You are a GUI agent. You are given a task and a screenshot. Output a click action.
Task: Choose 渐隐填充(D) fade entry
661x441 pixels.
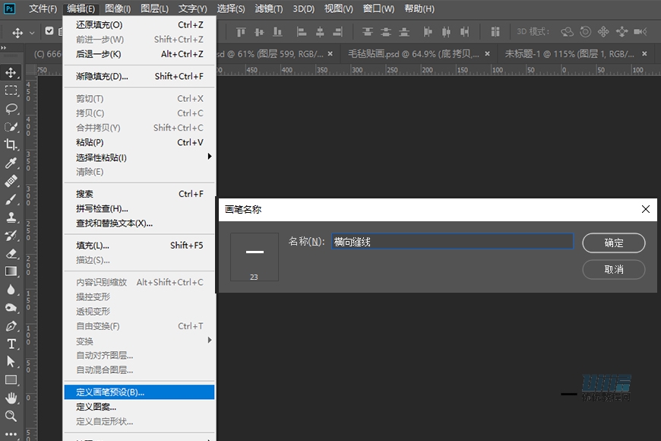[139, 76]
